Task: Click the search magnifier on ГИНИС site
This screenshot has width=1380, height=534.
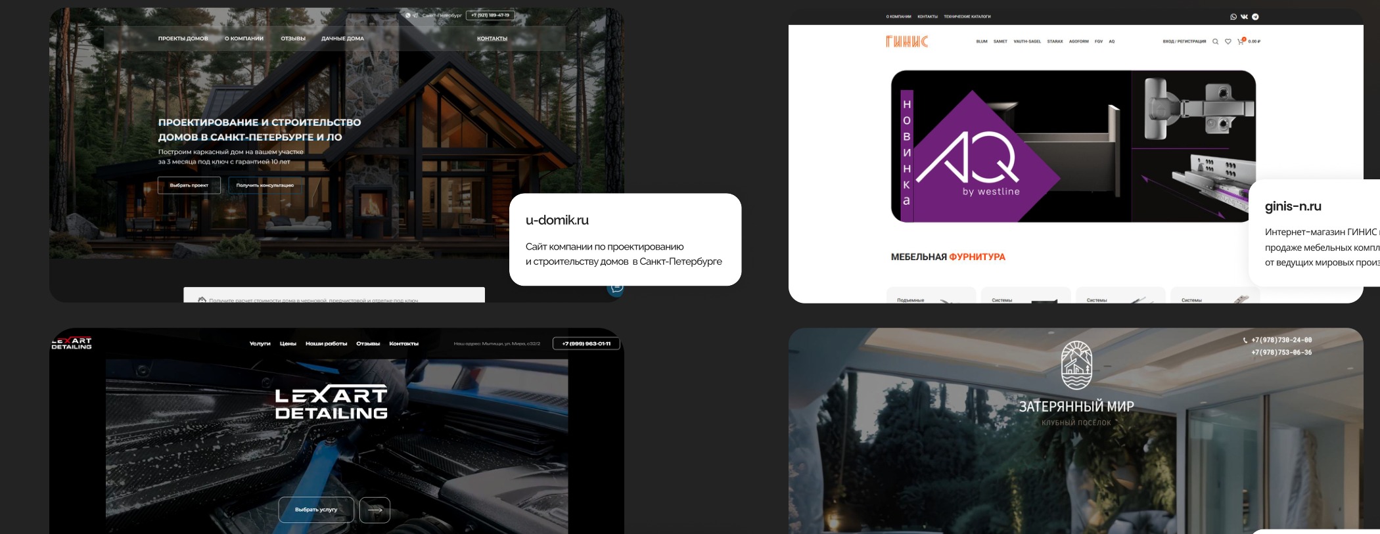Action: [1215, 41]
